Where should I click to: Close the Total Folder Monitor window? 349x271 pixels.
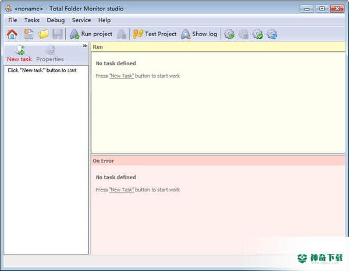pyautogui.click(x=337, y=9)
